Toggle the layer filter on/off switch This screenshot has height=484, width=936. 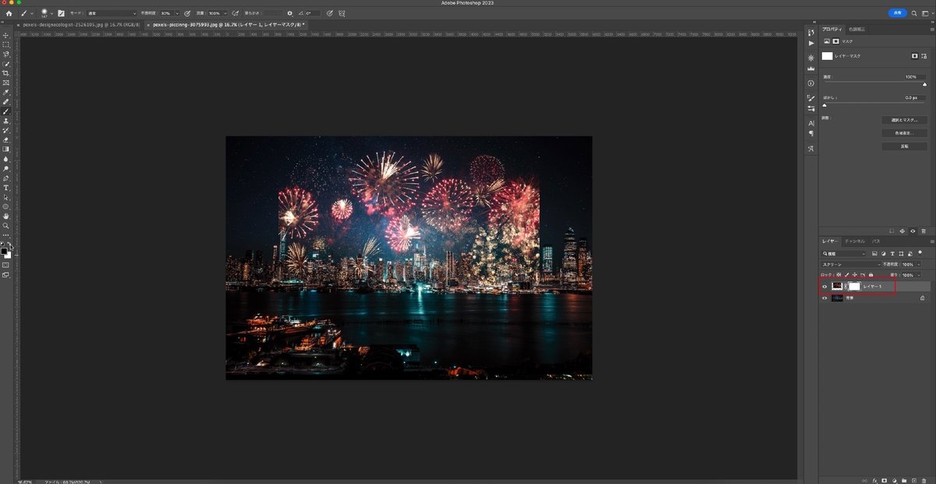pyautogui.click(x=920, y=253)
